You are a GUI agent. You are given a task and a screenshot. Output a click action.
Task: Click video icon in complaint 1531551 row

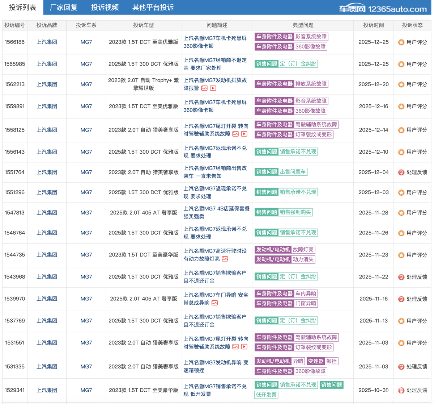point(244,347)
